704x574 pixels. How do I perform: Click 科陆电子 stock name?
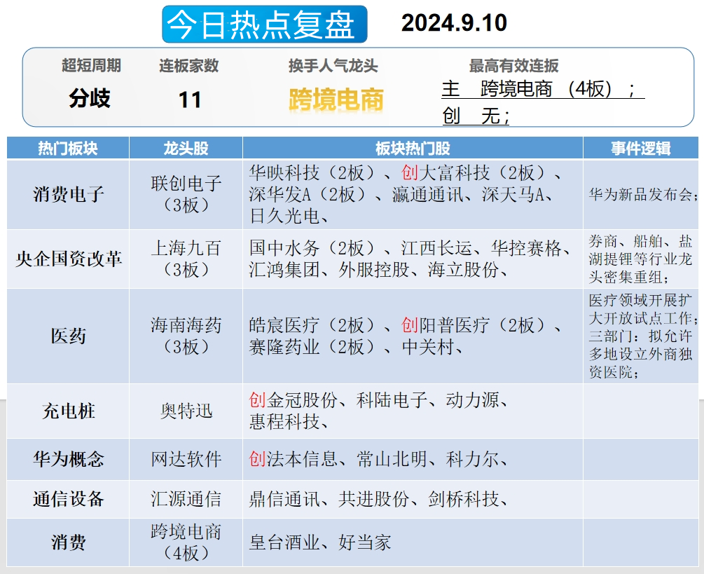392,400
